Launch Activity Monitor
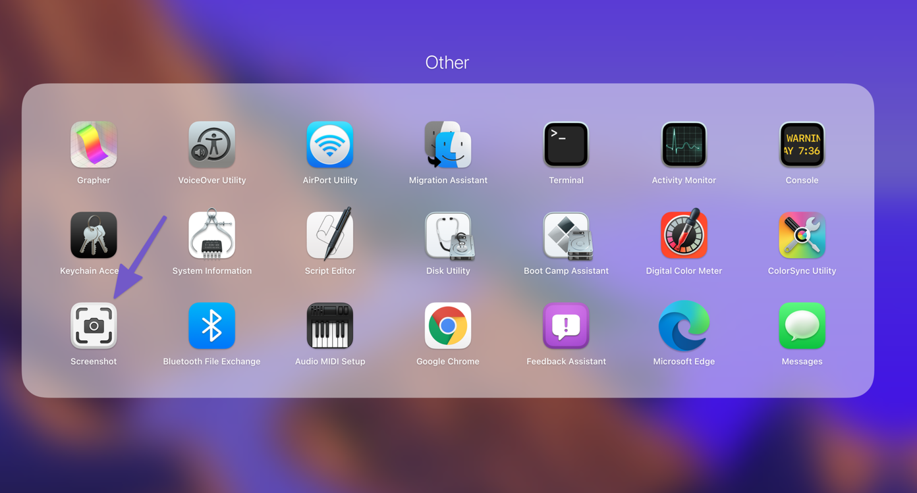 684,144
